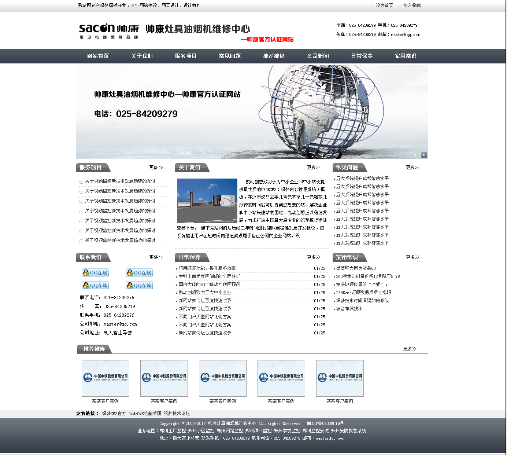Click DedeCMS维基手册 friendly link
The width and height of the screenshot is (507, 455).
click(x=145, y=414)
